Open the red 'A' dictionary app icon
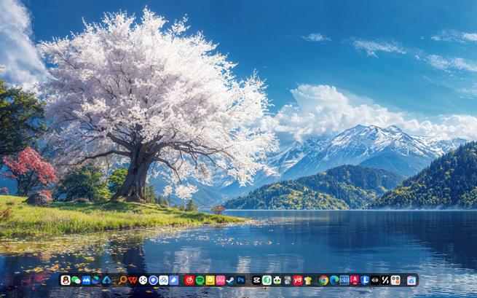The height and width of the screenshot is (298, 477). [355, 280]
